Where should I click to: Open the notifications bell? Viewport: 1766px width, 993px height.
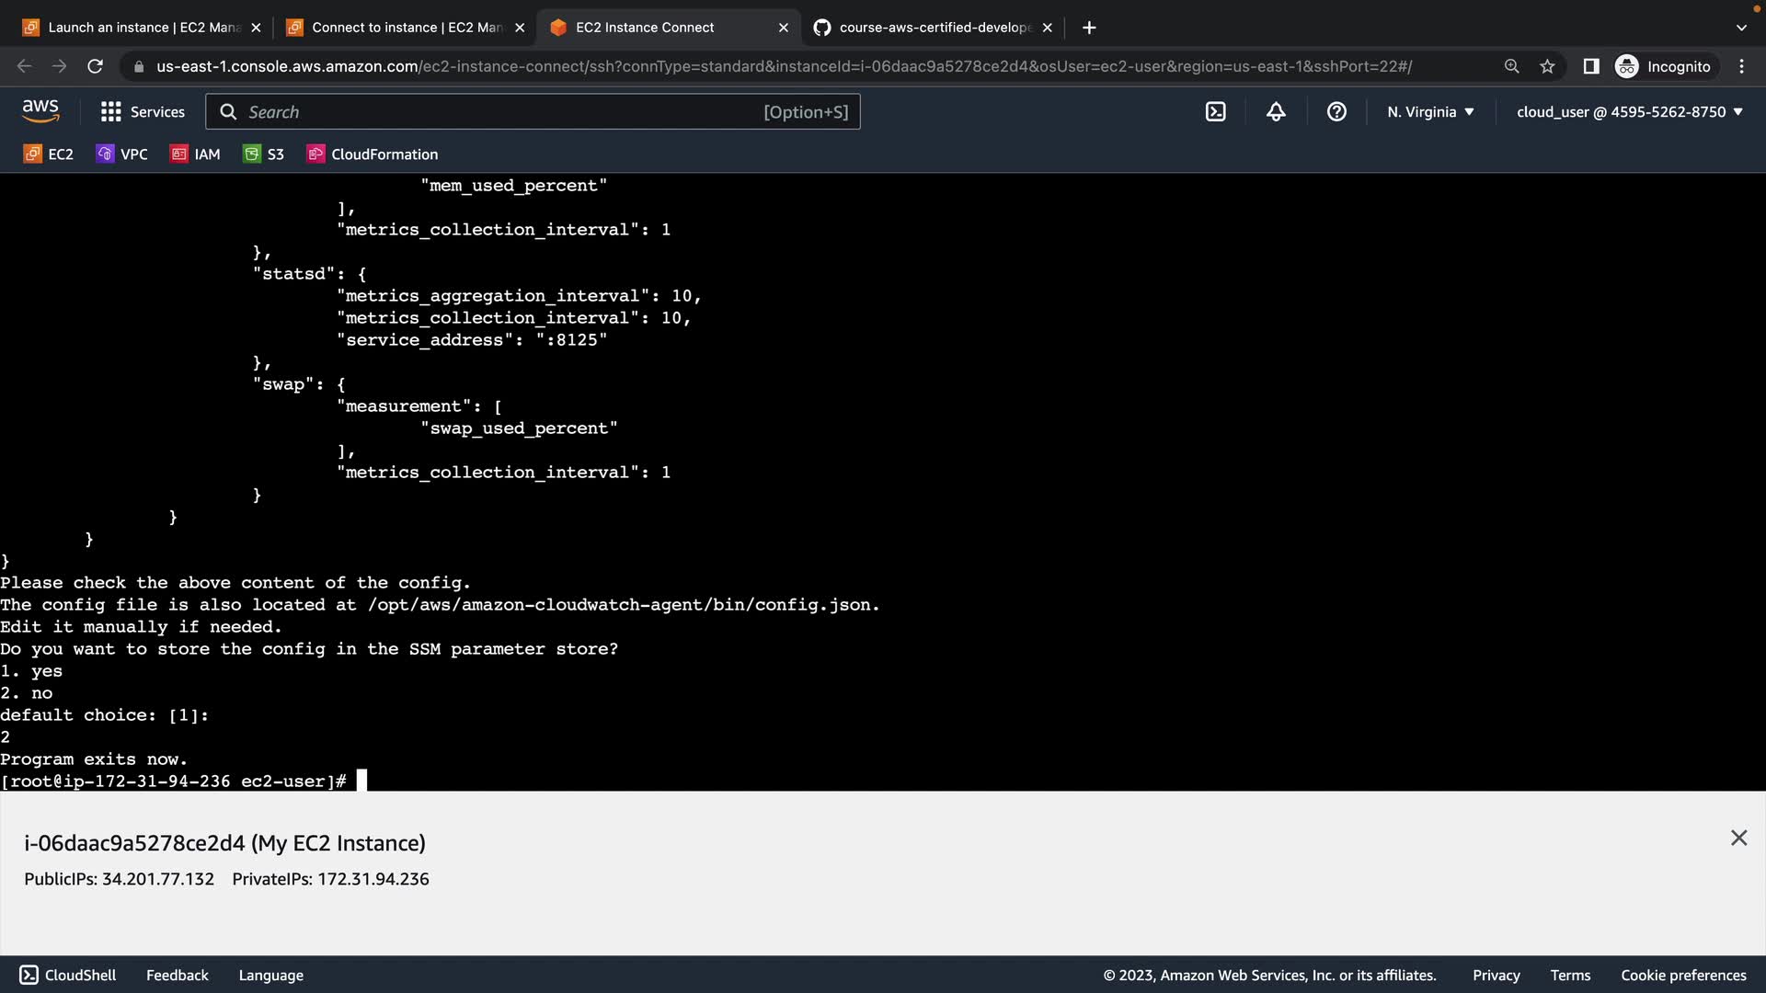point(1276,112)
